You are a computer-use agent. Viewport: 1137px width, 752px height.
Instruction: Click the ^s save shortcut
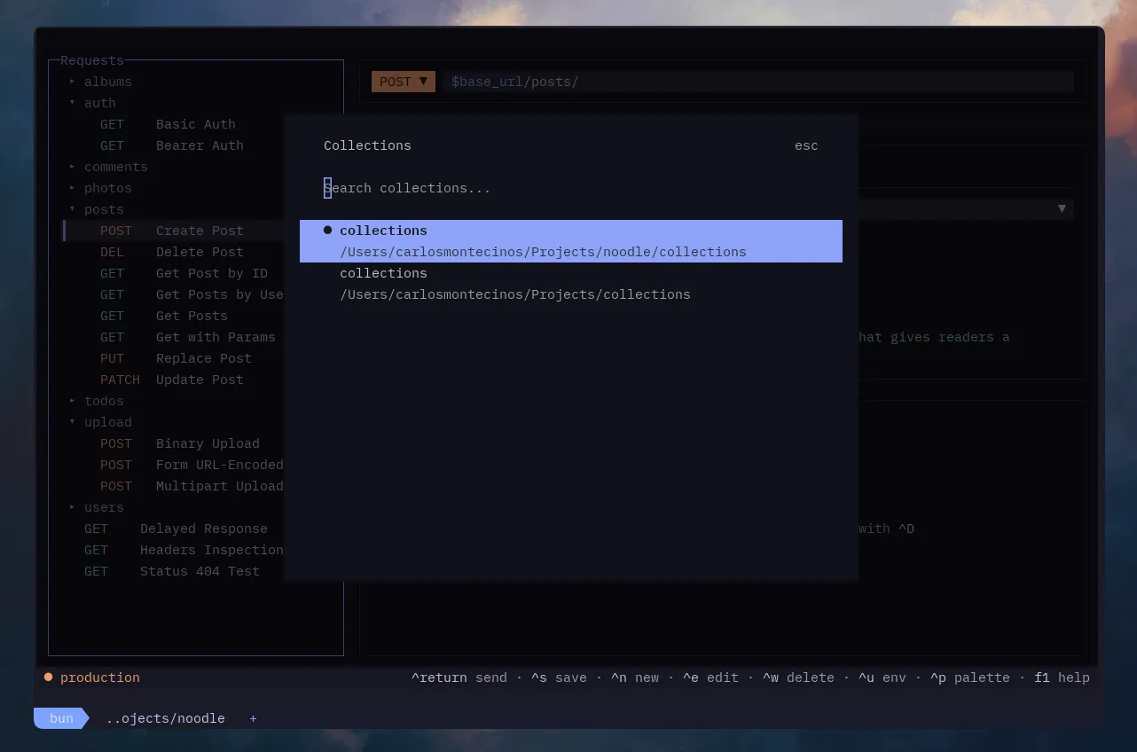(559, 678)
